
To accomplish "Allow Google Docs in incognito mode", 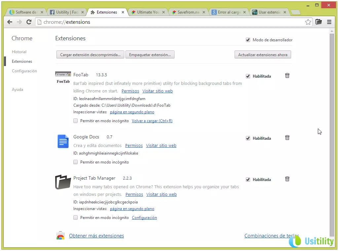I will [76, 162].
